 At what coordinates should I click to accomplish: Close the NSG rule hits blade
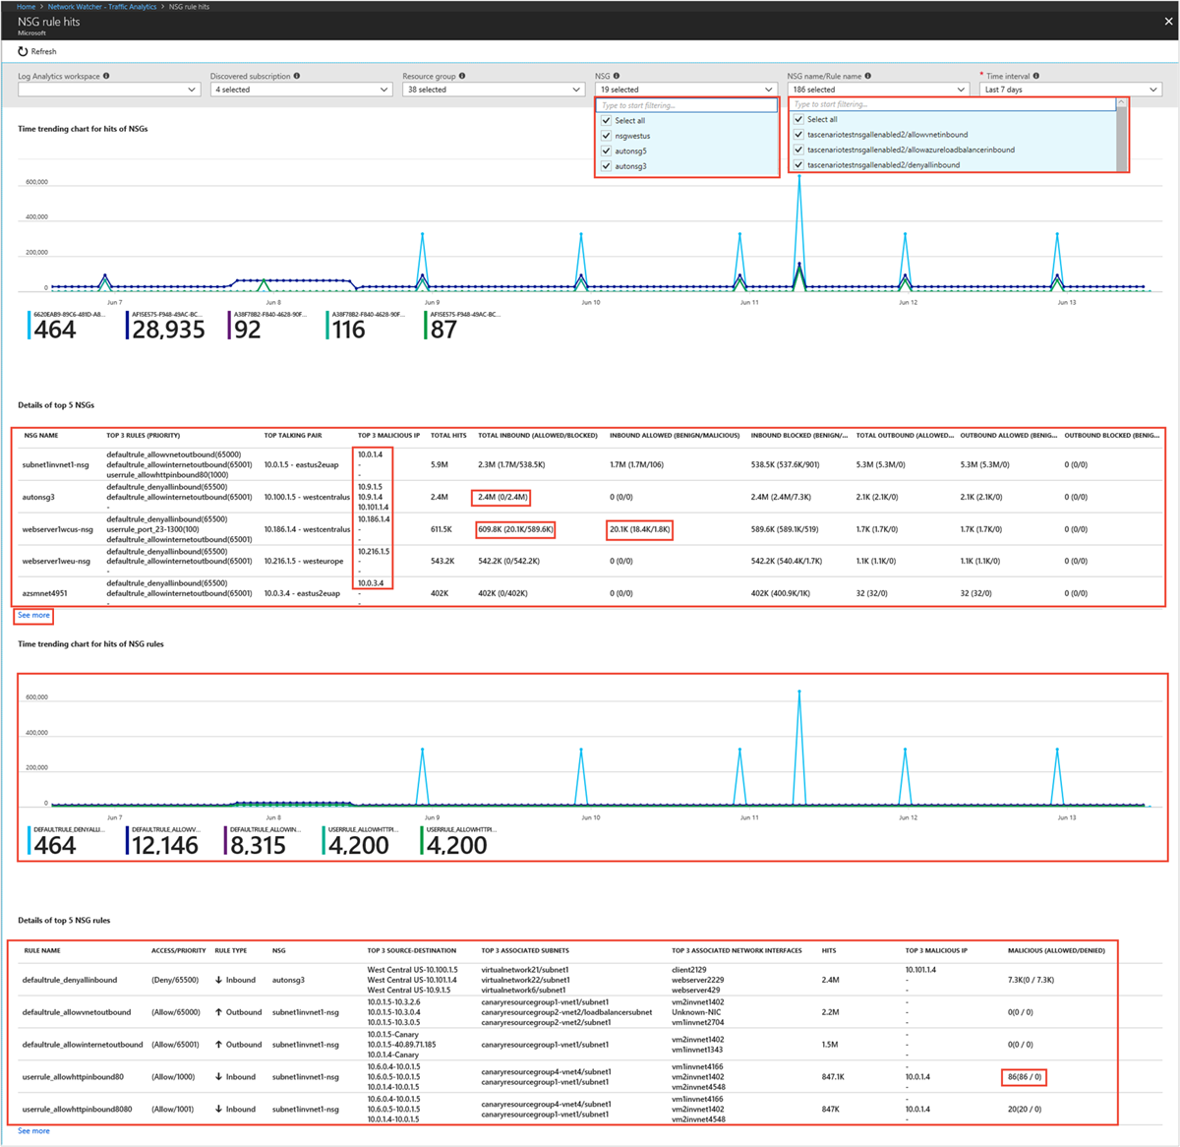(1168, 21)
